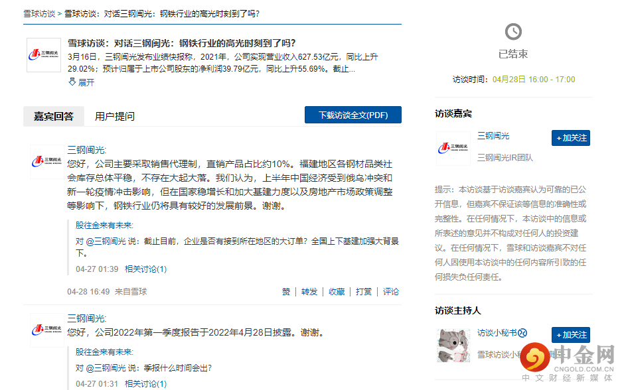Viewport: 624px width, 390px height.
Task: Open 相关讨论(1) under the 04-27 01:39 question
Action: pos(145,269)
